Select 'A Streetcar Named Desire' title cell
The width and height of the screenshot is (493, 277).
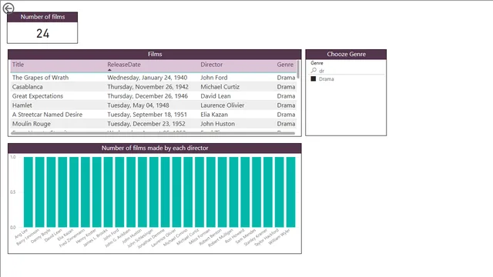[47, 115]
